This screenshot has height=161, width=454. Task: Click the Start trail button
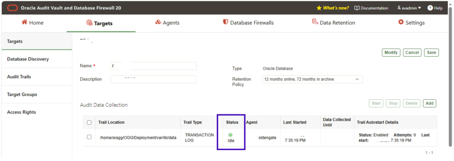pyautogui.click(x=376, y=103)
